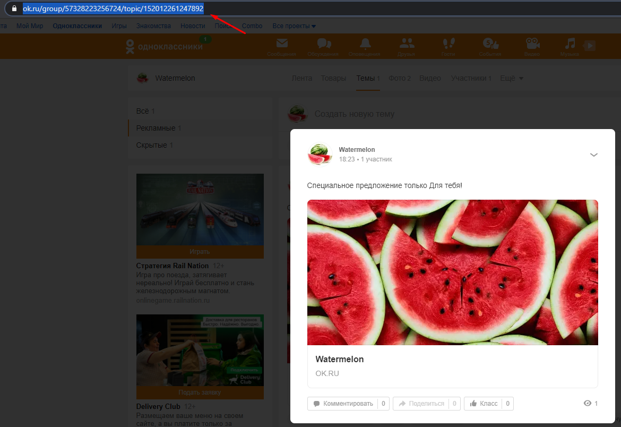Click the views eye icon

(588, 403)
